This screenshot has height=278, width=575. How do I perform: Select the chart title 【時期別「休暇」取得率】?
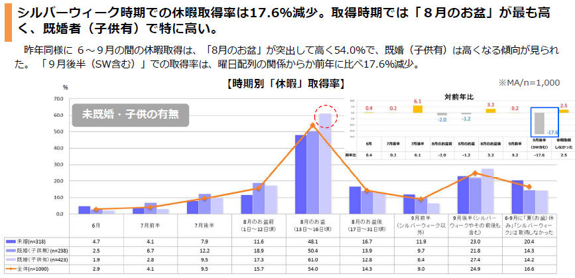click(x=285, y=84)
